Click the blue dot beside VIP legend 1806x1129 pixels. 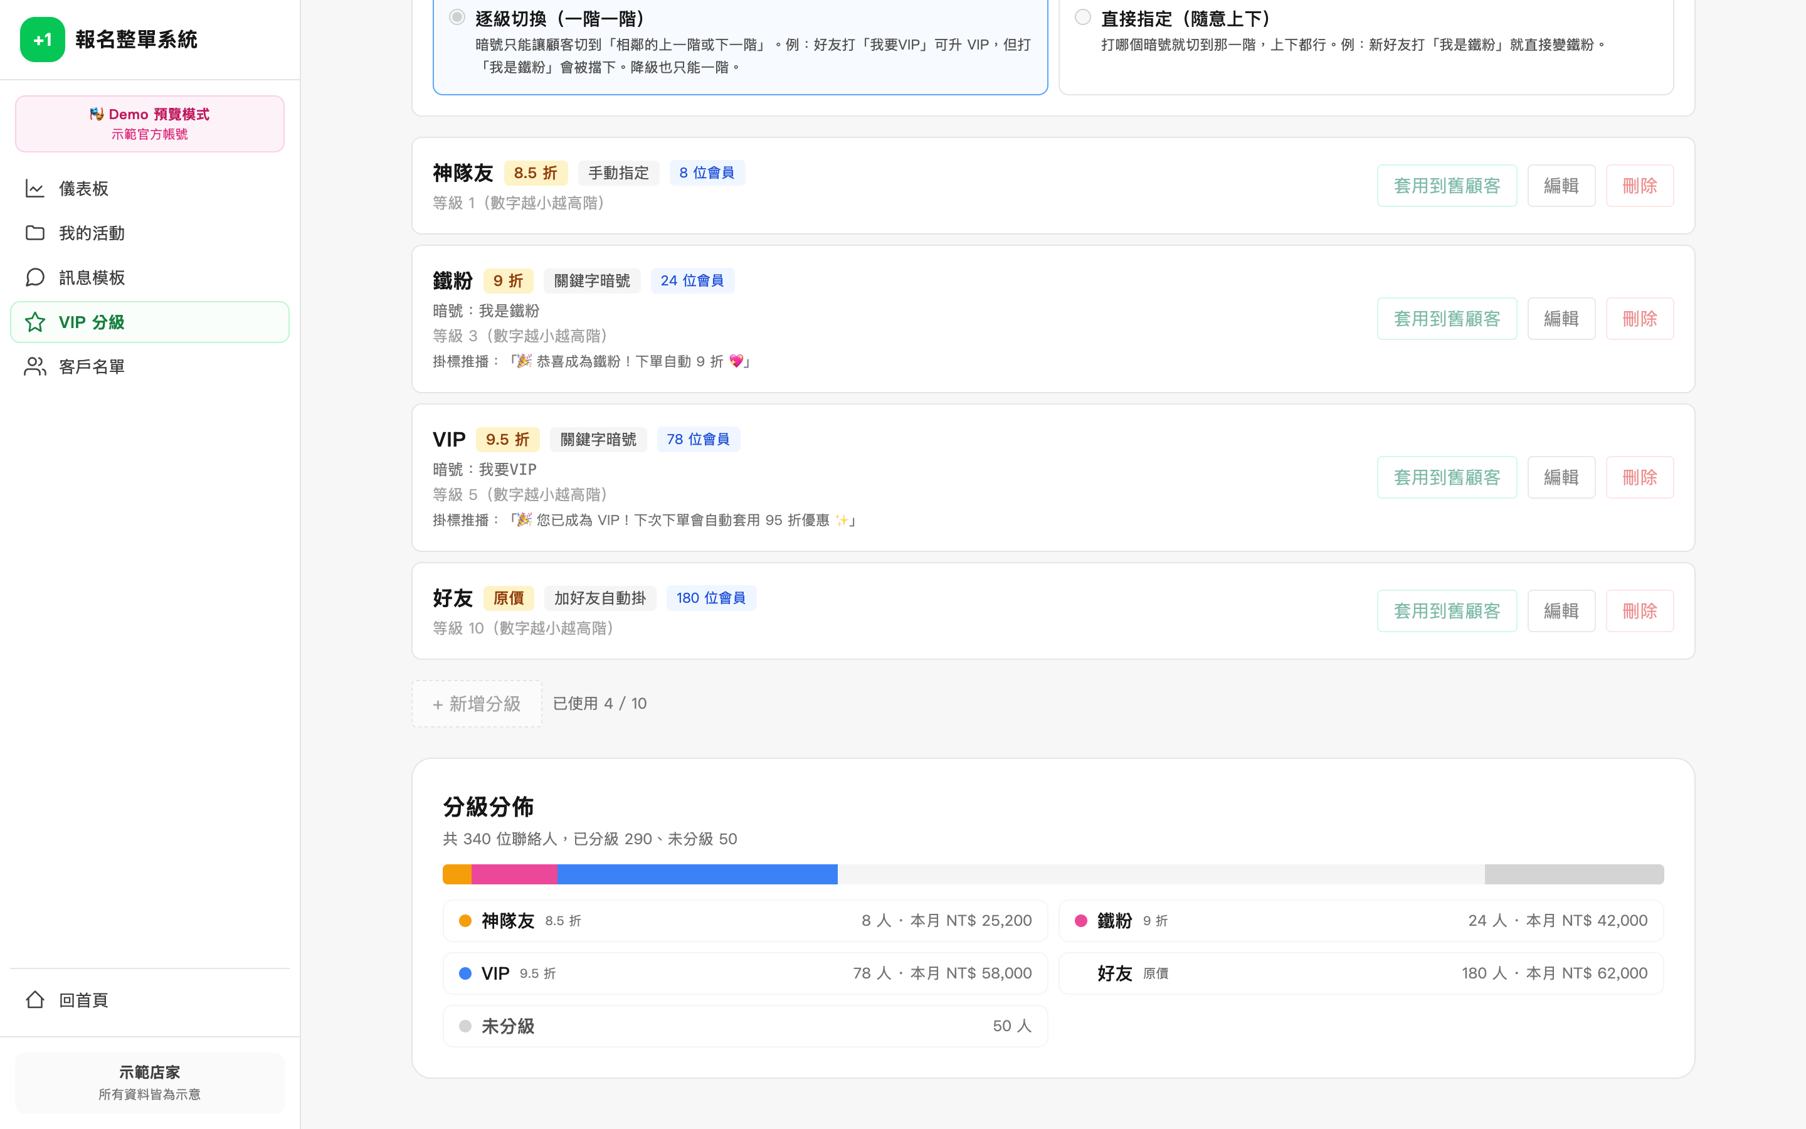465,973
